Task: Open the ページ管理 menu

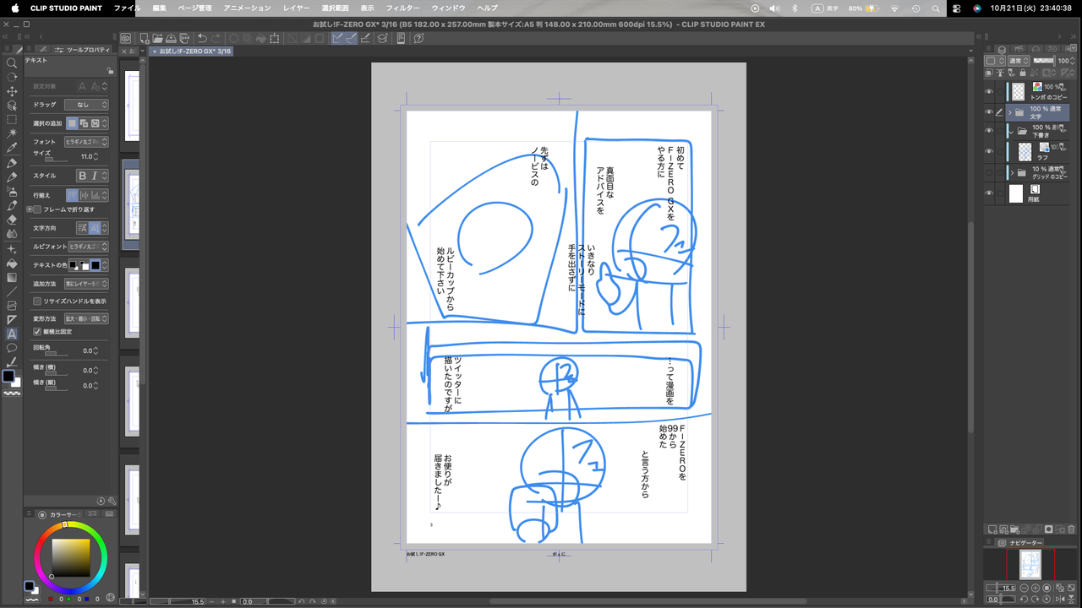Action: click(x=194, y=8)
